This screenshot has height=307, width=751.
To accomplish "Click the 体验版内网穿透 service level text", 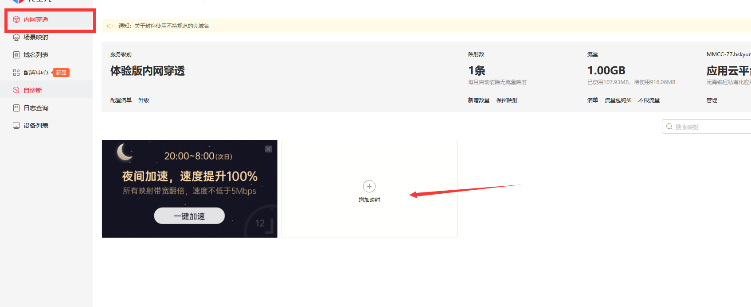I will [x=148, y=71].
